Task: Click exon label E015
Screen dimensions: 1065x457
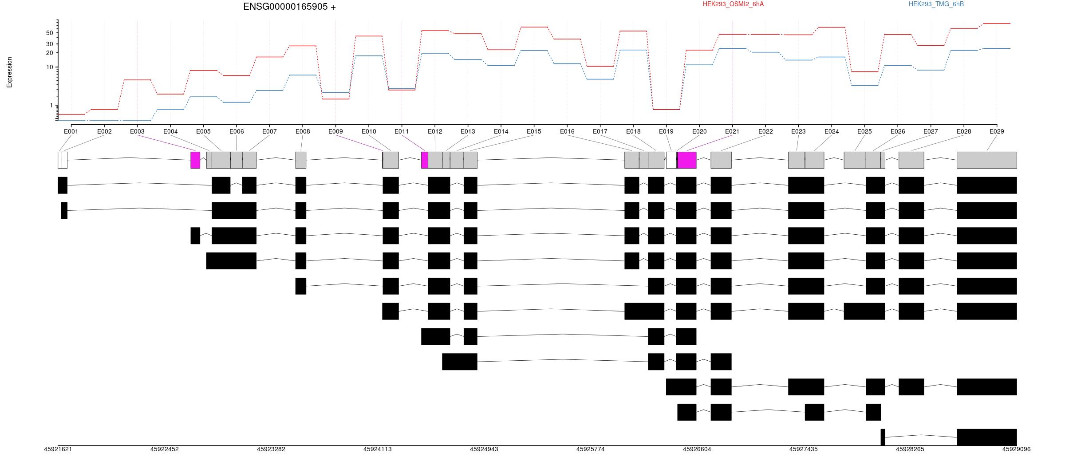Action: point(534,131)
